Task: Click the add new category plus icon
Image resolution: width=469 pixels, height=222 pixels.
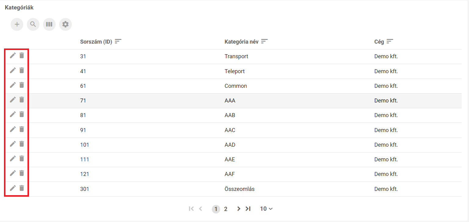Action: coord(17,24)
